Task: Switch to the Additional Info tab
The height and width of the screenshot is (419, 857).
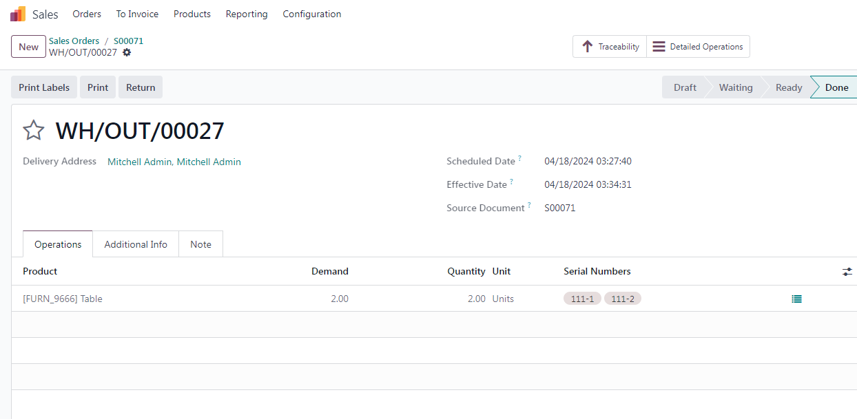Action: 136,244
